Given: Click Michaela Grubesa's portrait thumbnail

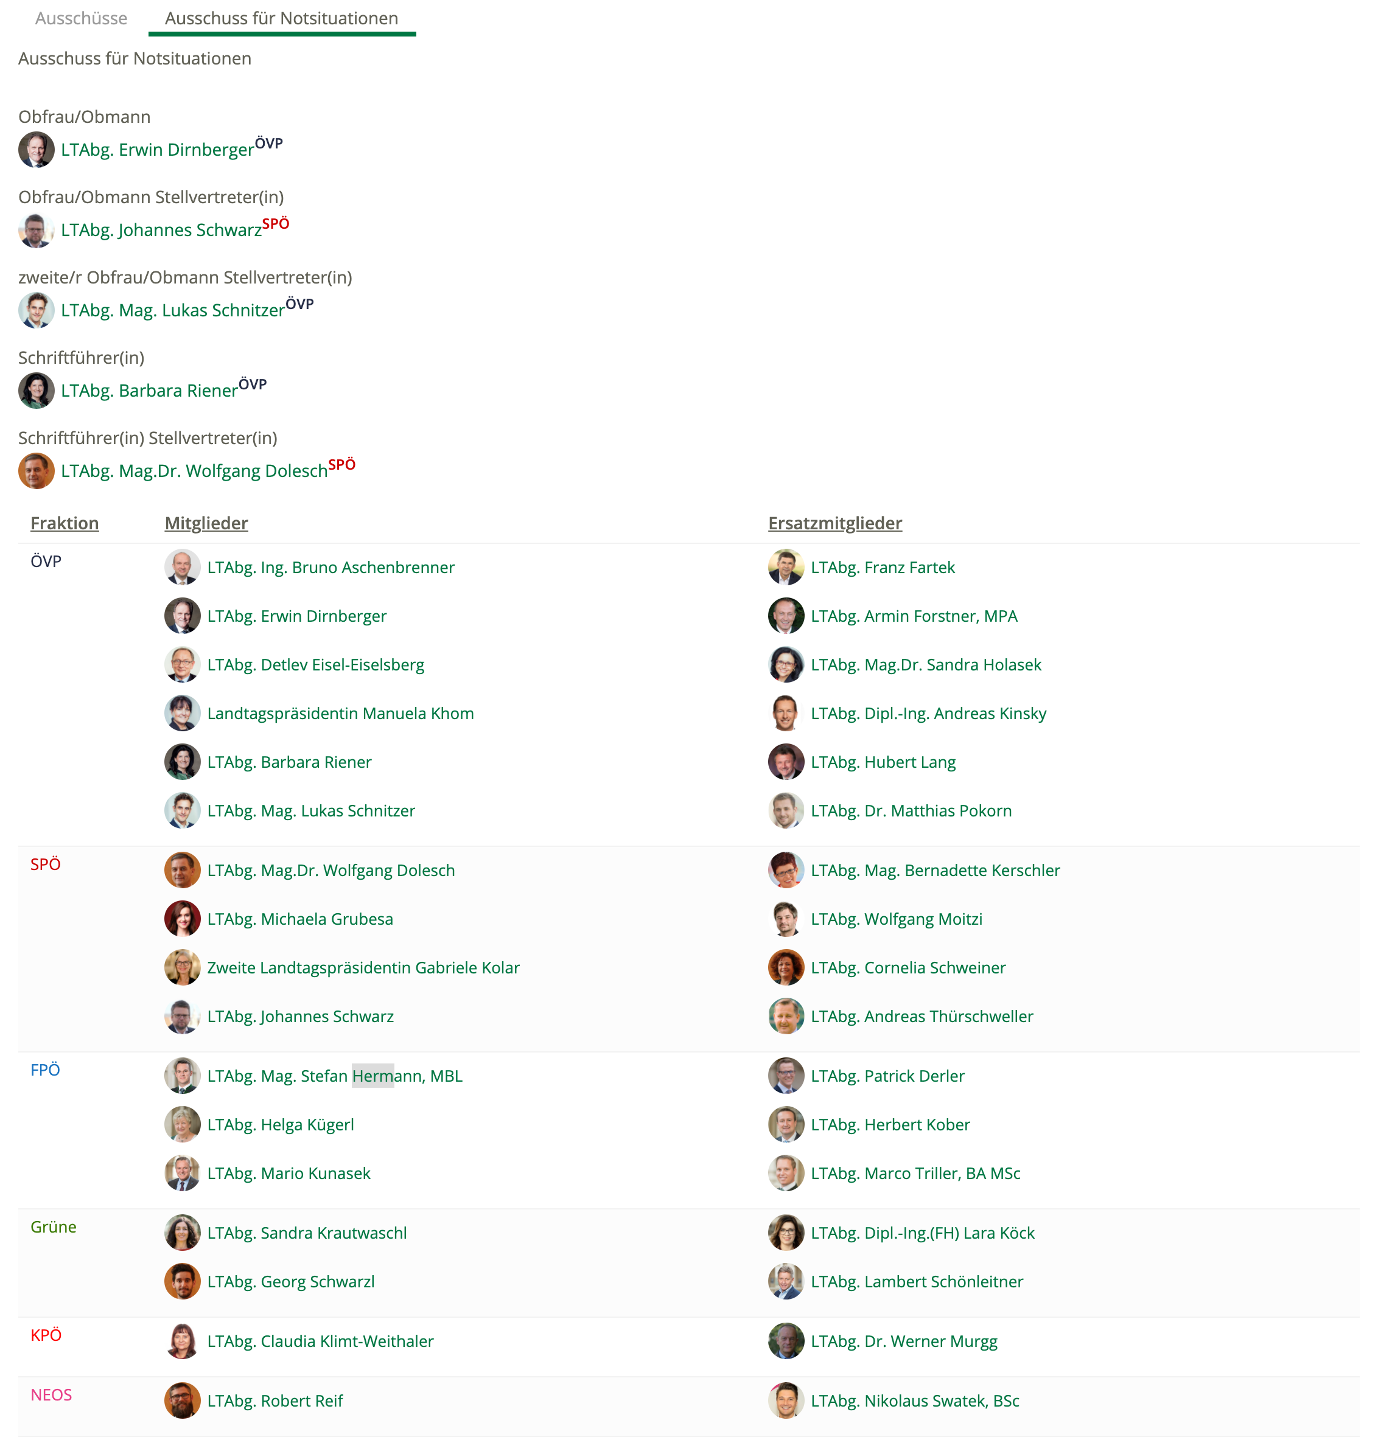Looking at the screenshot, I should [x=182, y=919].
